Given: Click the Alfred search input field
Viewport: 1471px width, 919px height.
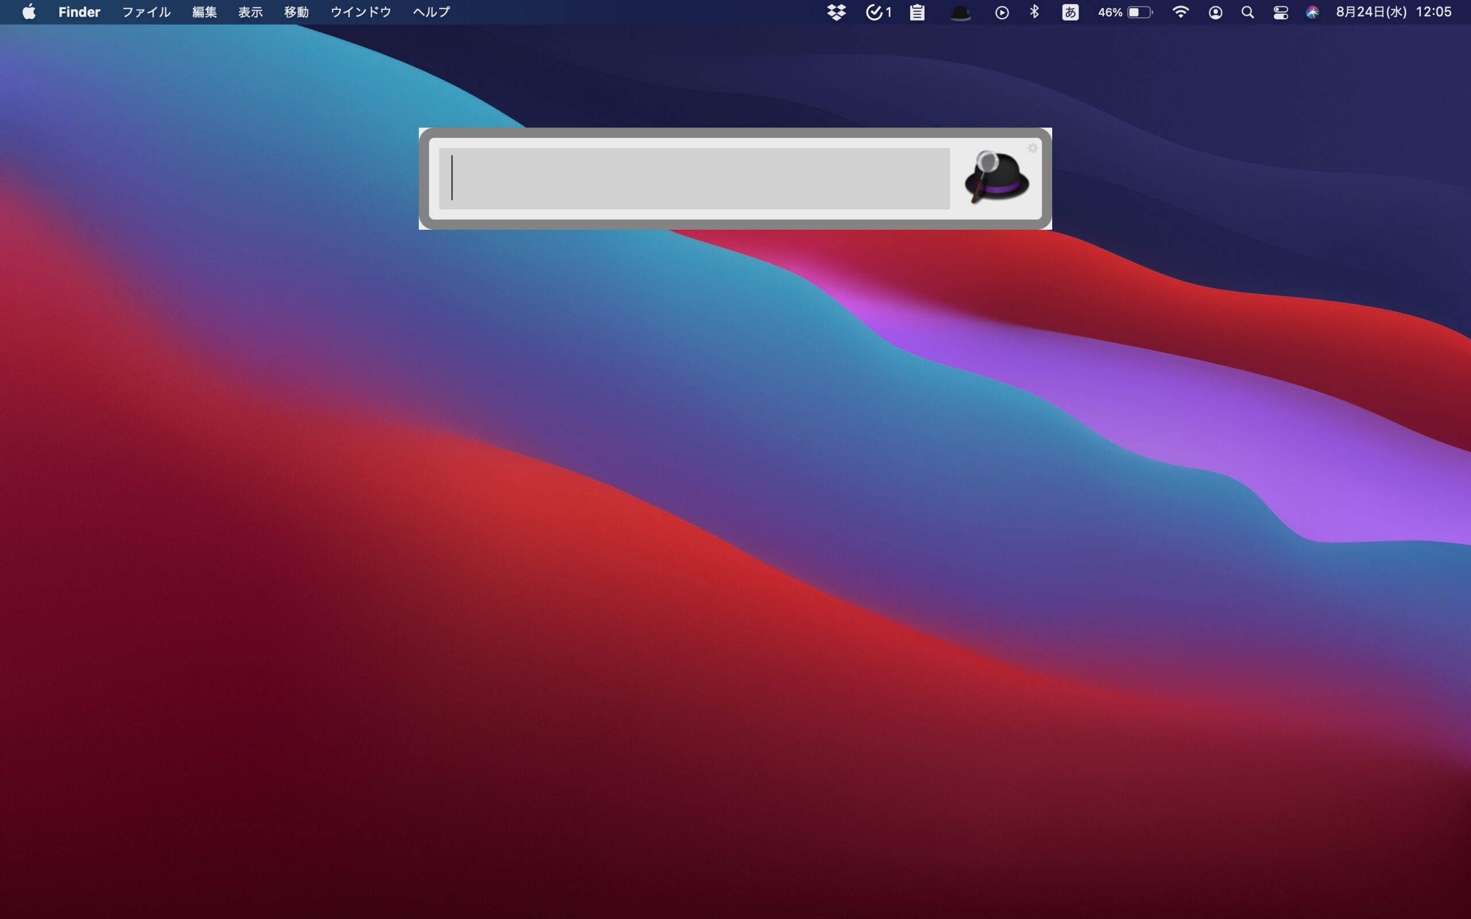Looking at the screenshot, I should [694, 178].
